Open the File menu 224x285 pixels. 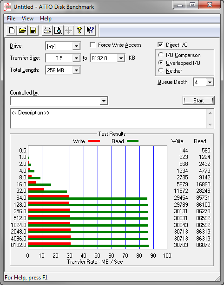pos(11,19)
